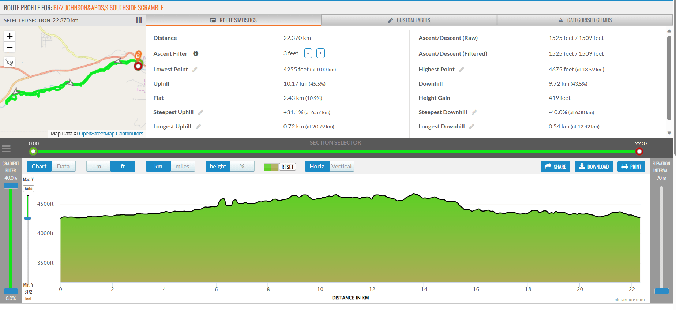Click pencil icon beside Steepest Downhill

474,112
